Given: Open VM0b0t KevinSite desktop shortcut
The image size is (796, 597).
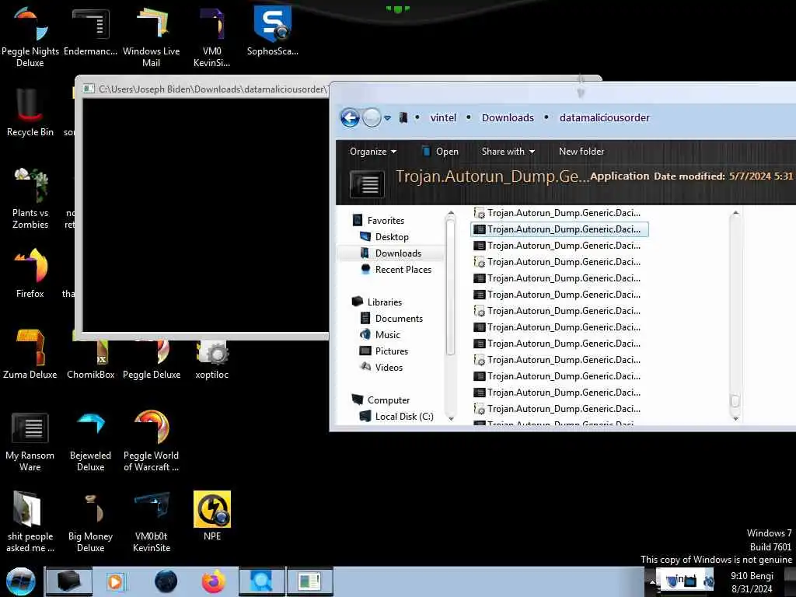Looking at the screenshot, I should tap(152, 522).
